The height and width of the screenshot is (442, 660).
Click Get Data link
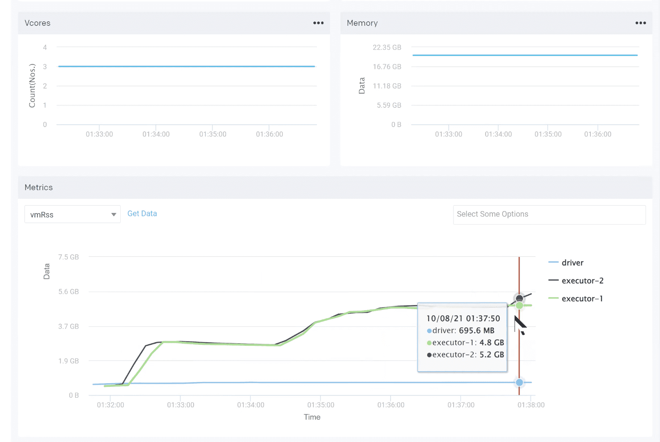click(142, 214)
